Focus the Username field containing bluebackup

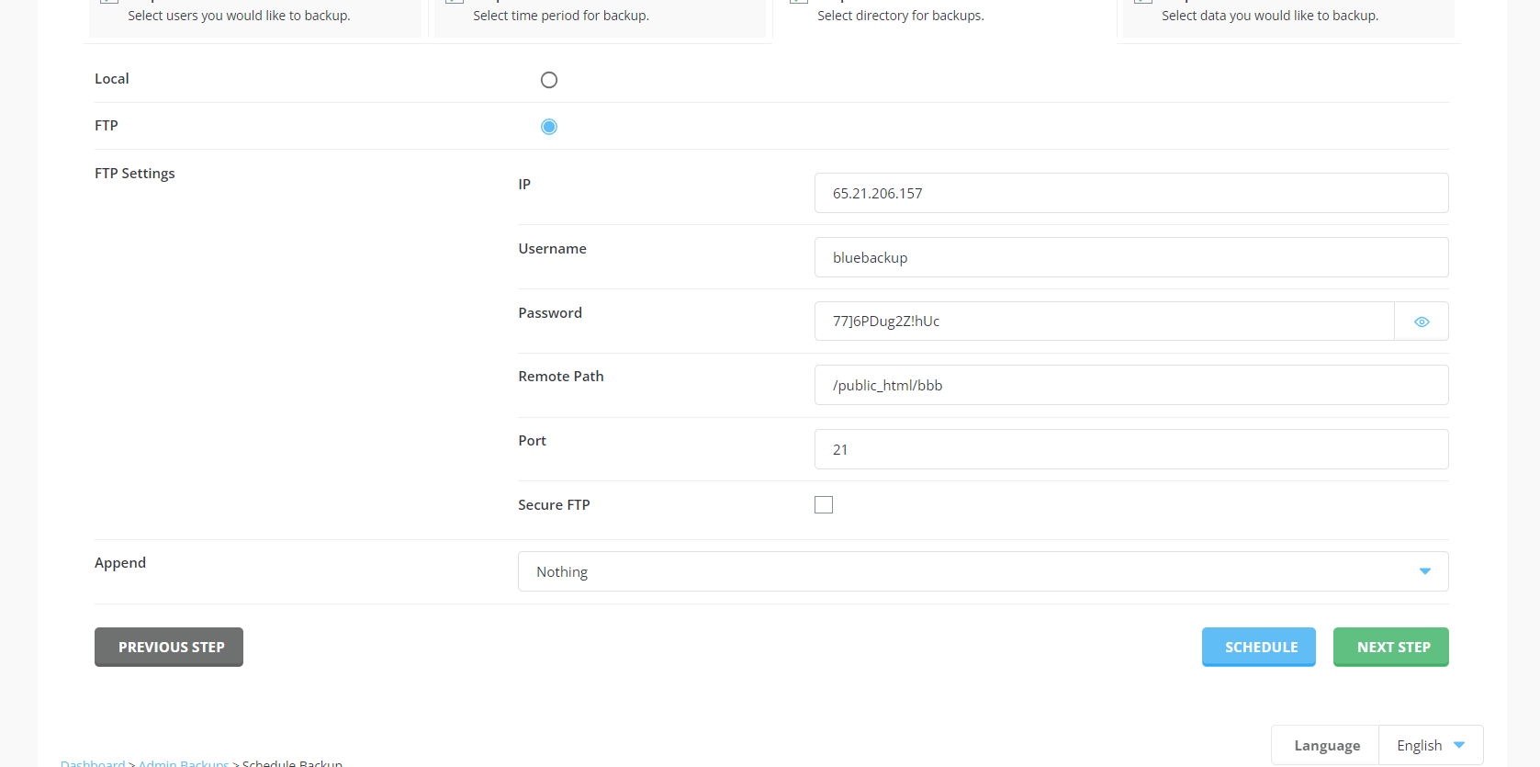tap(1130, 257)
